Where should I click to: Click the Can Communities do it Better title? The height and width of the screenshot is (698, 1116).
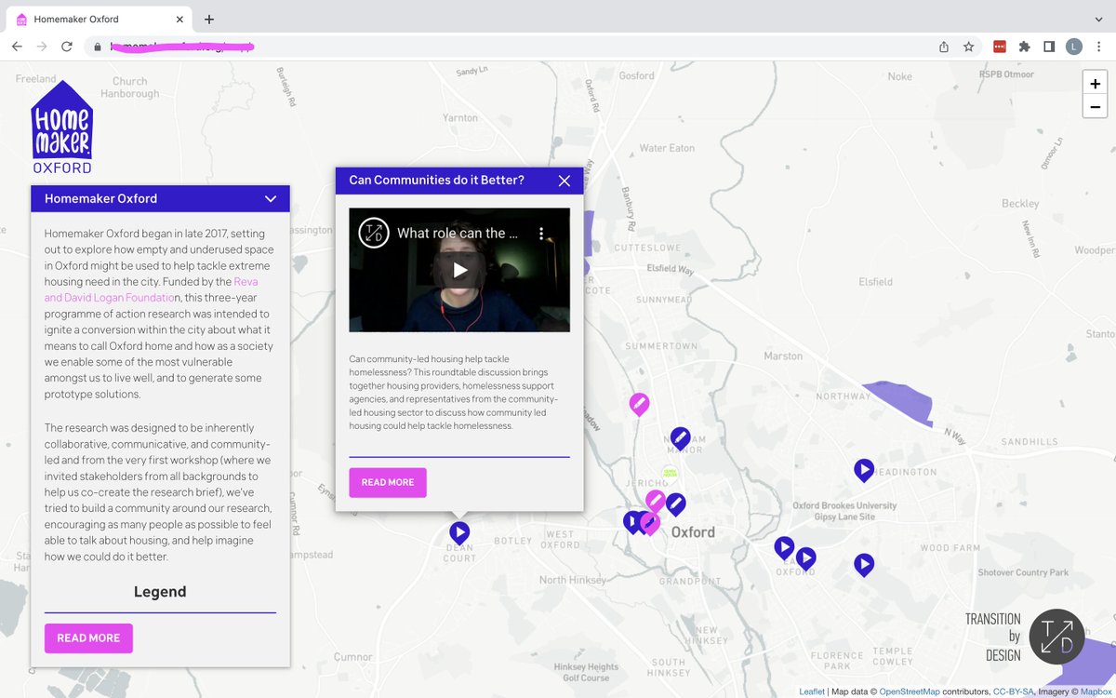coord(436,181)
